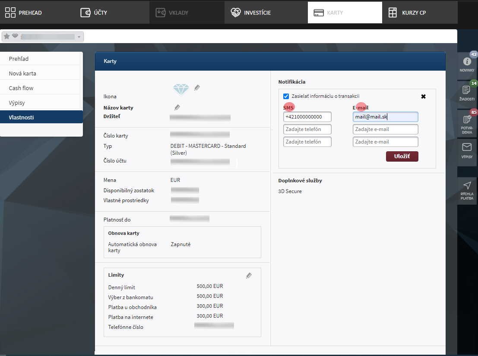Expand the account selector dropdown
This screenshot has height=356, width=478.
tap(79, 37)
